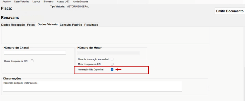Click the Número do Motor field
The image size is (245, 101).
[x=108, y=53]
